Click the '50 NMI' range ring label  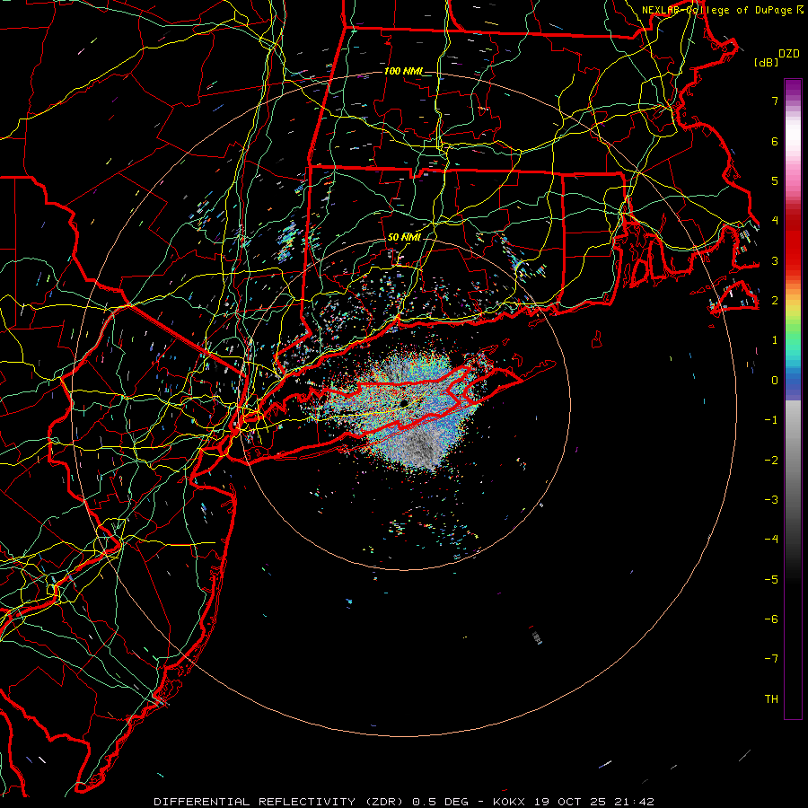(404, 237)
